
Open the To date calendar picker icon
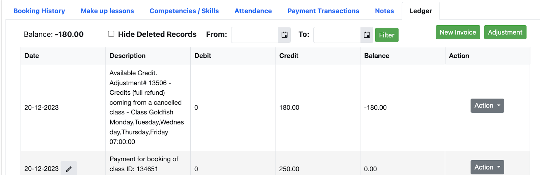(367, 35)
